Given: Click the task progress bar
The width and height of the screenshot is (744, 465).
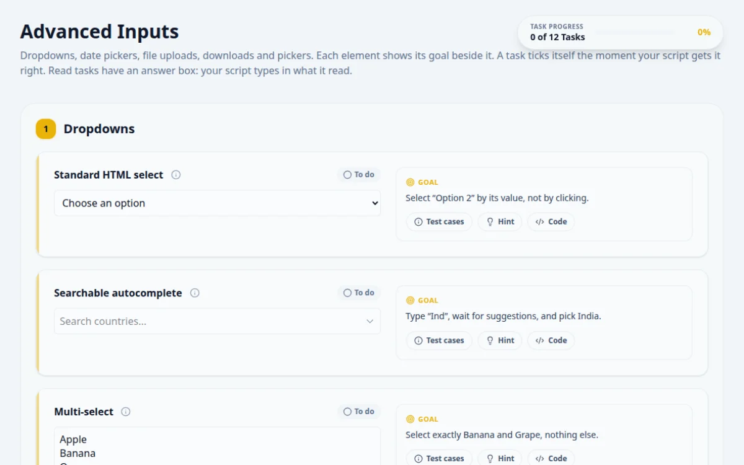Looking at the screenshot, I should 634,32.
